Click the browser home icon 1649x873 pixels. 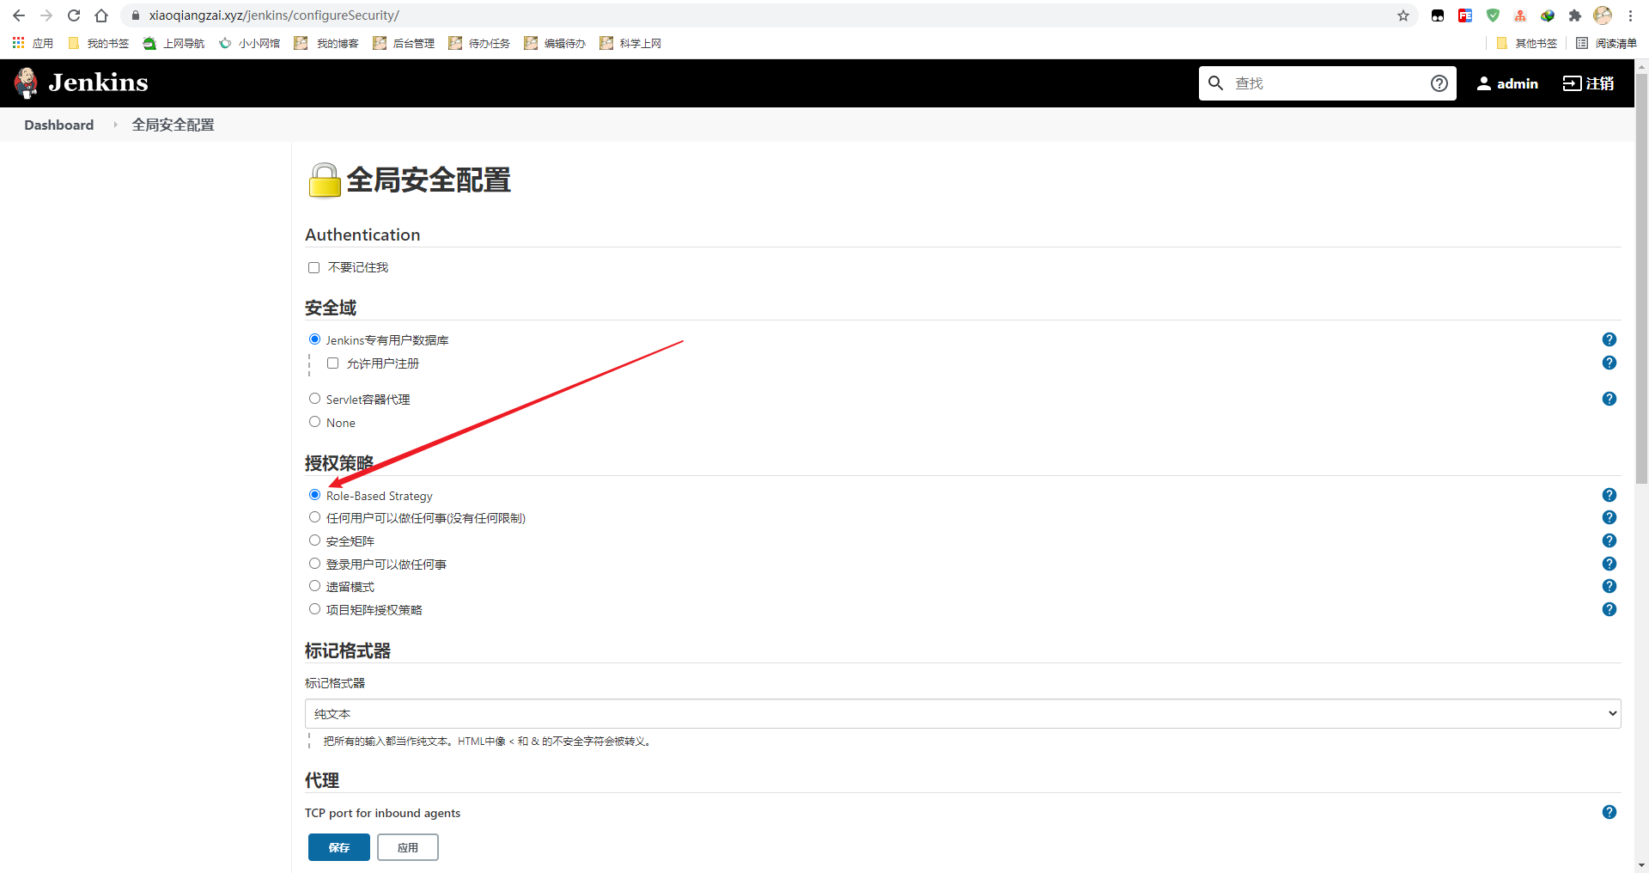101,15
